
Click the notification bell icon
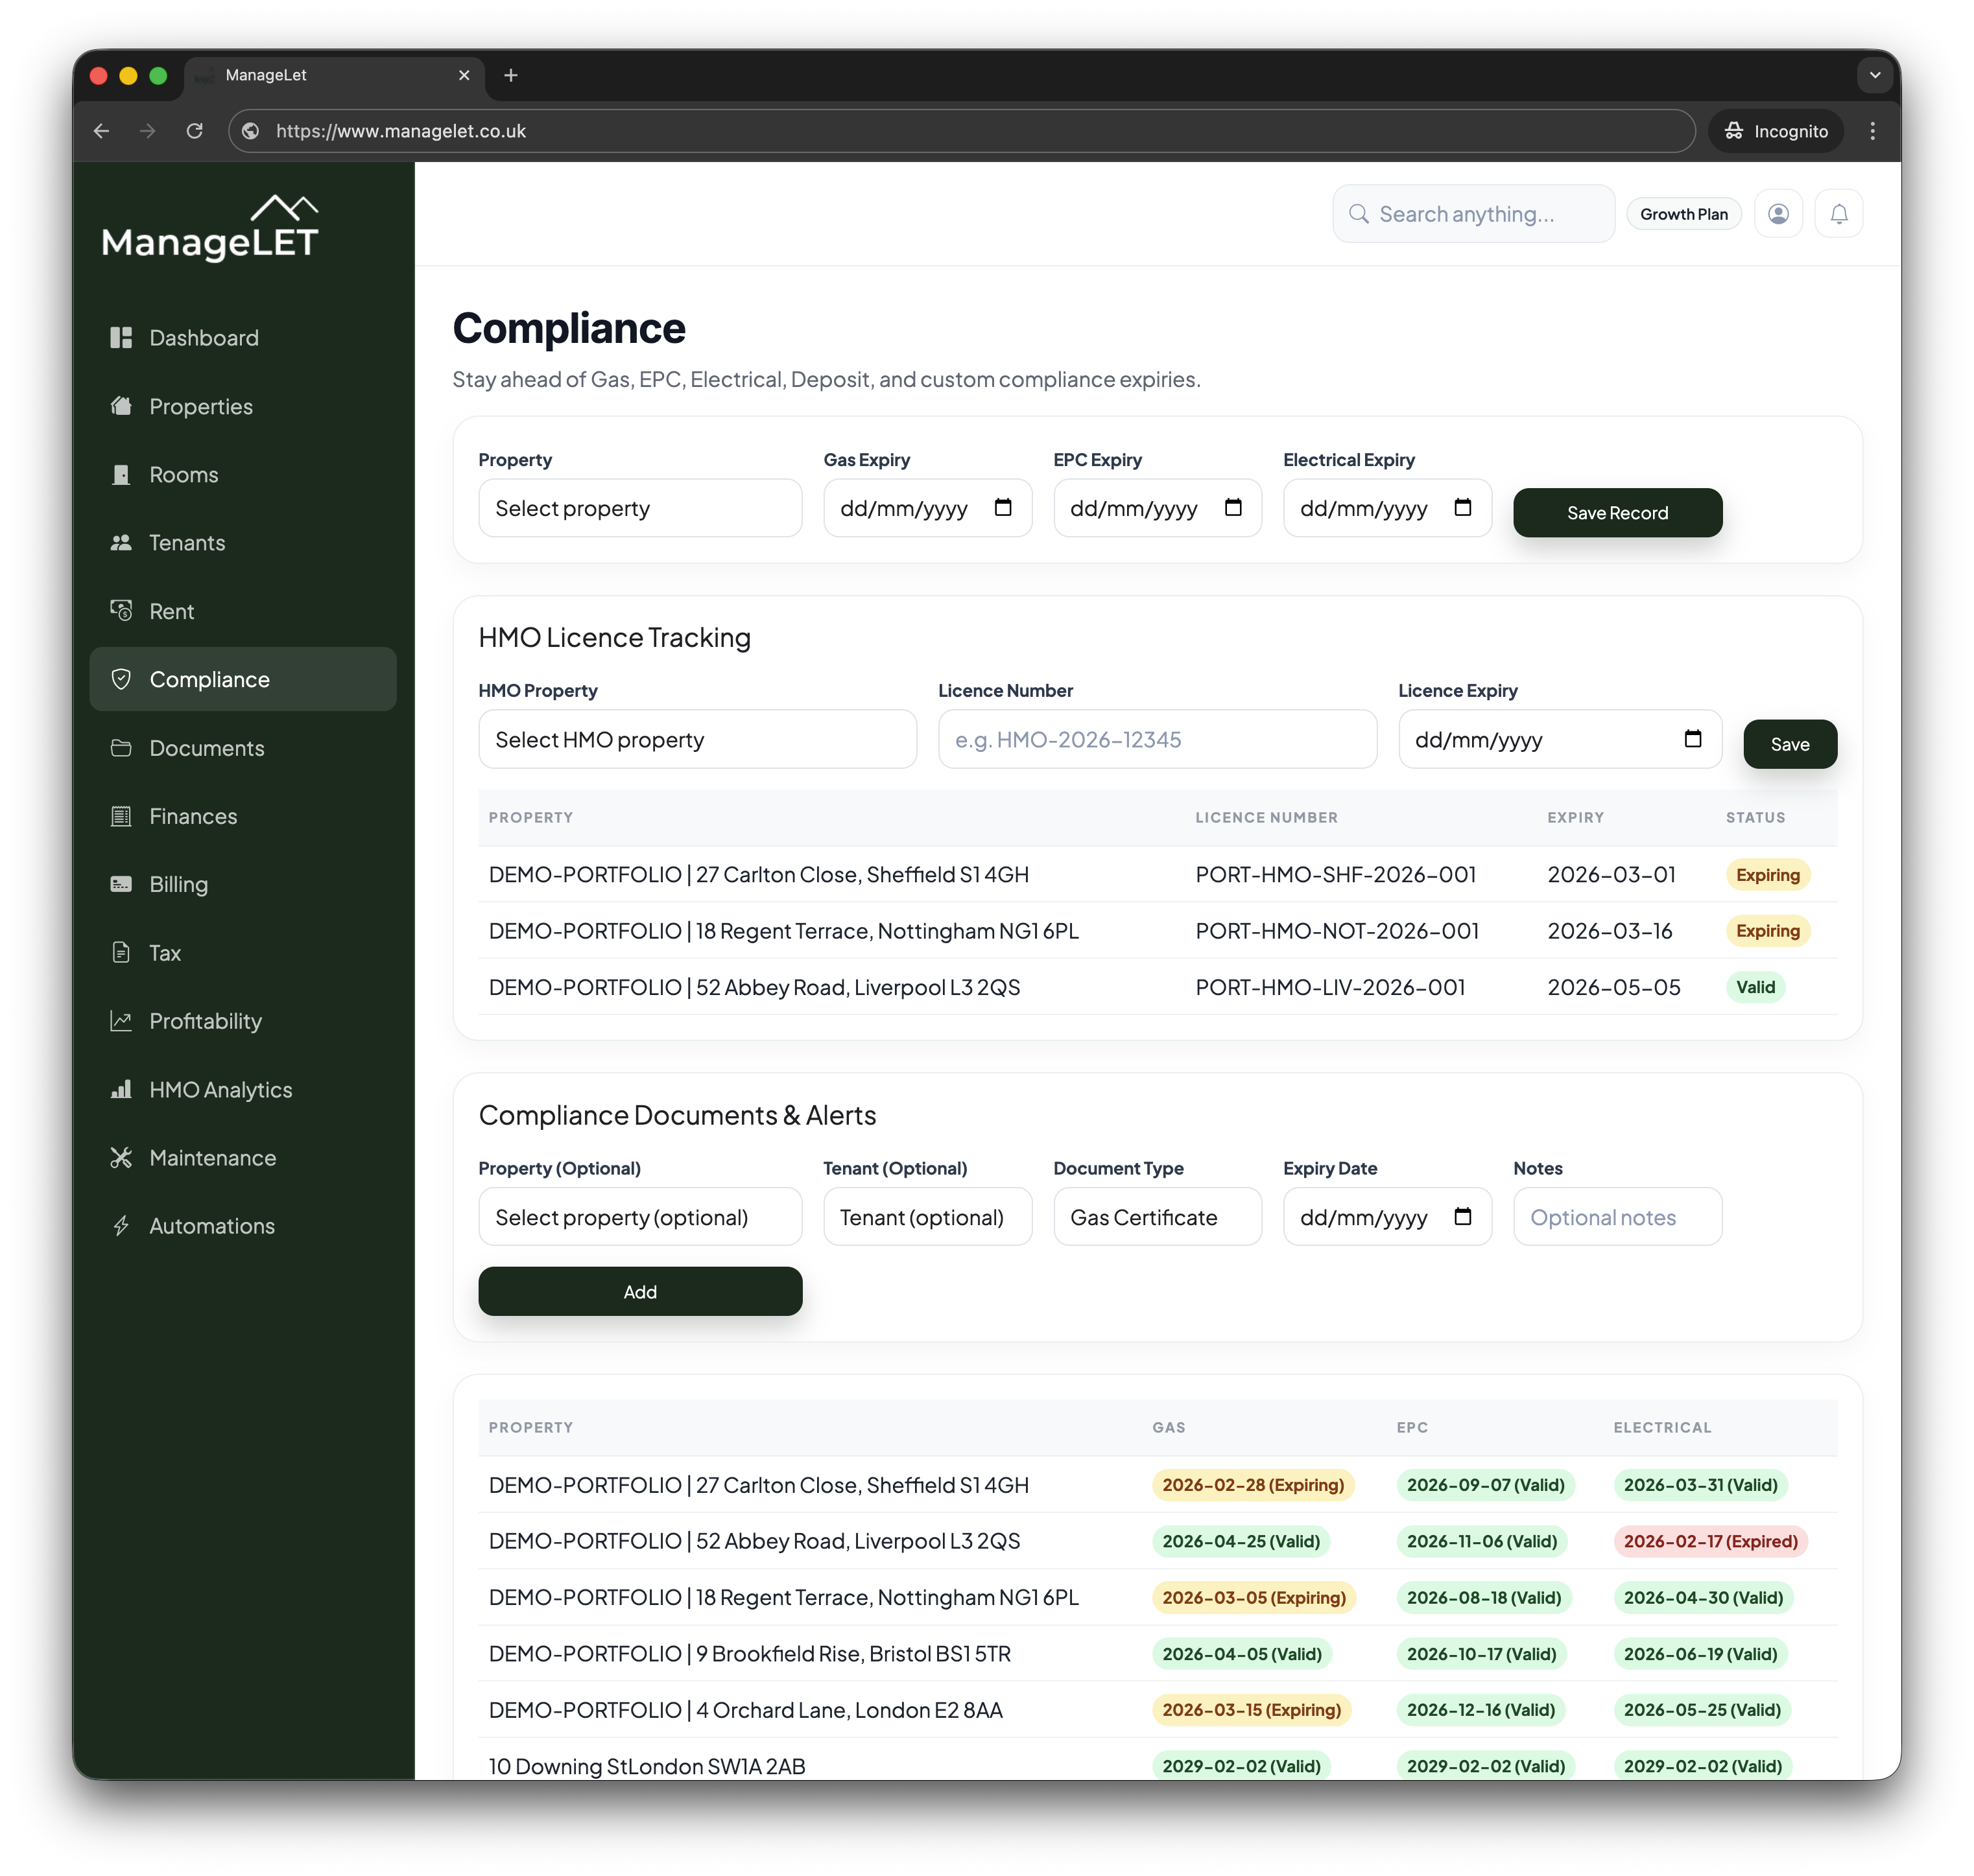(x=1839, y=213)
